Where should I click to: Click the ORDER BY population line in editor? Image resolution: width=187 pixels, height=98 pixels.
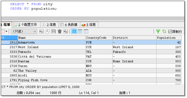33,9
